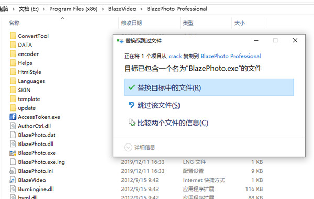Click the 116 KB size cell
Screen dimensions: 314x199
[254, 189]
